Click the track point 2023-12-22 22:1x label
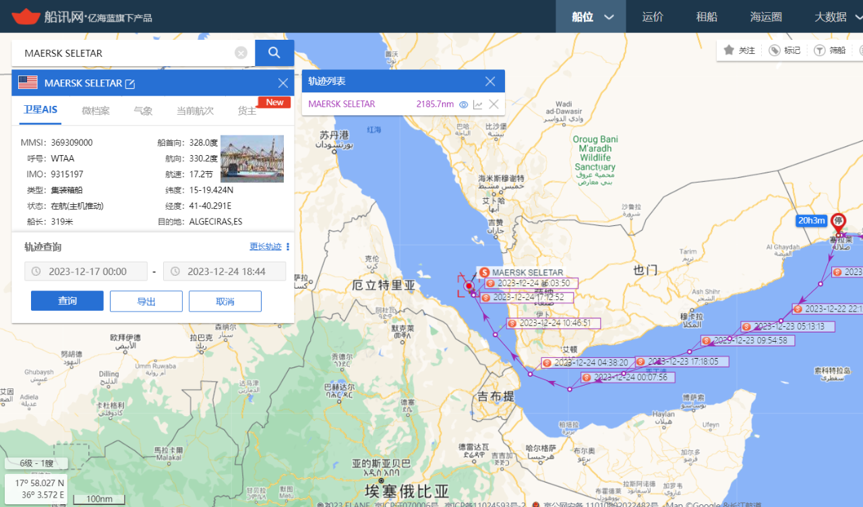Image resolution: width=863 pixels, height=507 pixels. pos(828,309)
